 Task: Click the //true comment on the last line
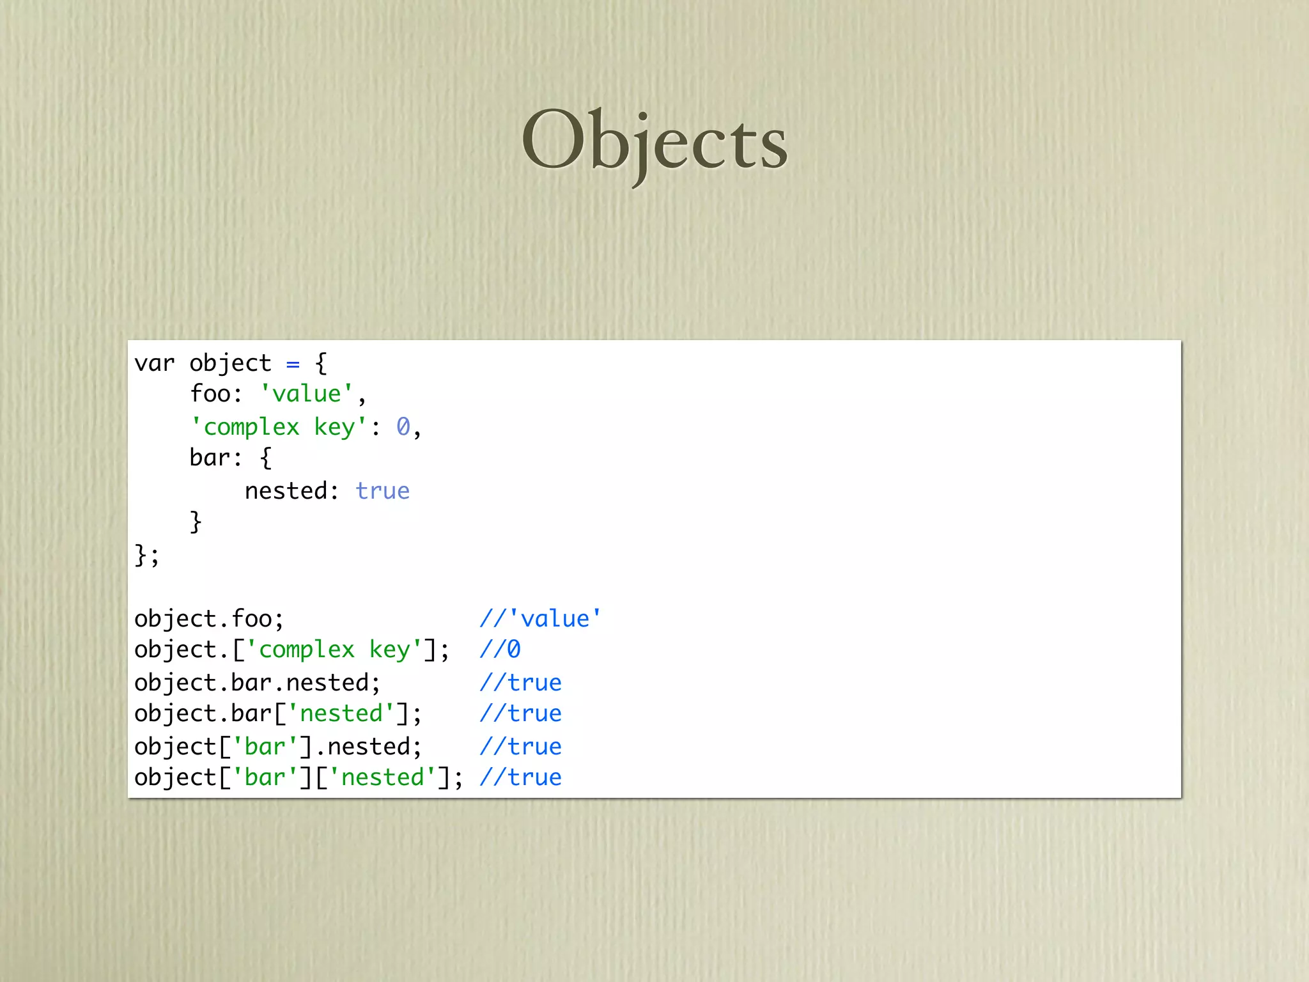(x=520, y=777)
